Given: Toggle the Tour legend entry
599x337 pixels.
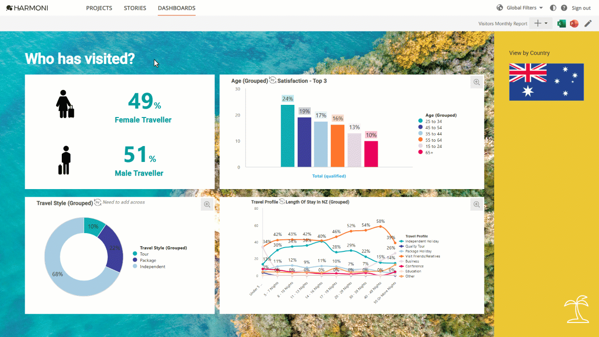Looking at the screenshot, I should (x=141, y=254).
